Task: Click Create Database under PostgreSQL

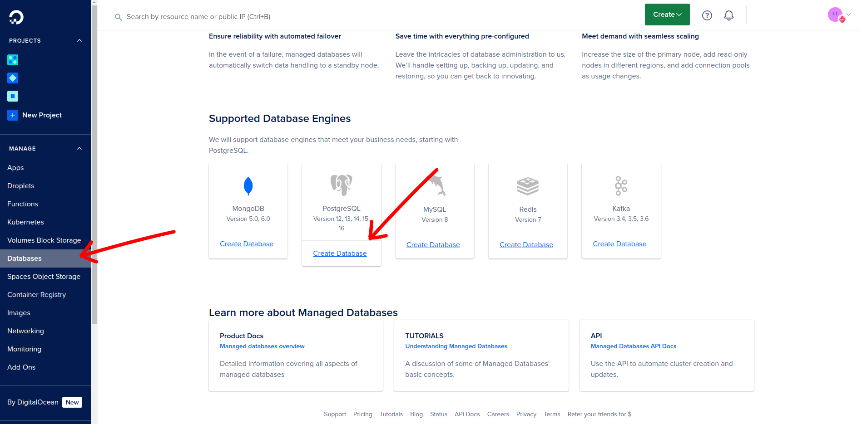Action: (340, 253)
